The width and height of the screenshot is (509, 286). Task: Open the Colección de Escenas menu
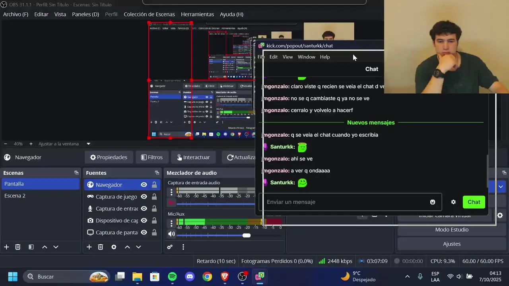[149, 14]
